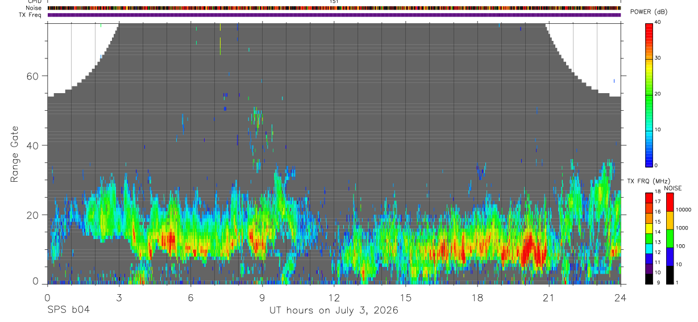Click the SPS b04 label
The image size is (698, 322).
(68, 310)
